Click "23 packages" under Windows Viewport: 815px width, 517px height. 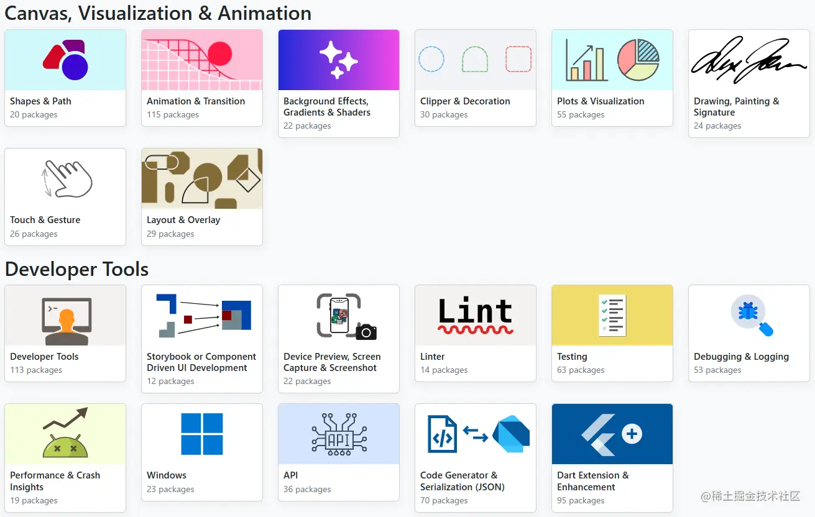[170, 490]
